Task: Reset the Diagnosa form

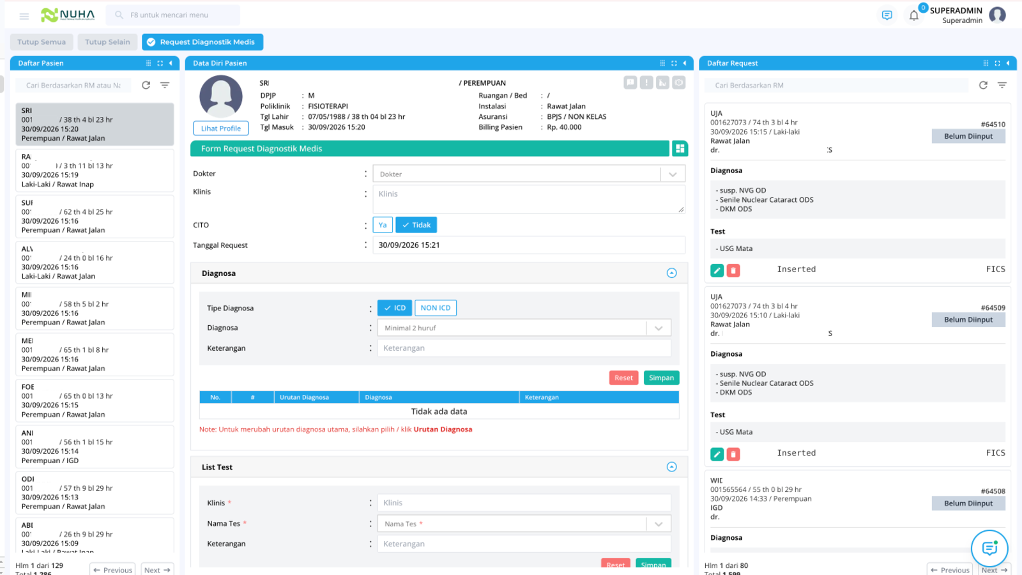Action: (x=623, y=378)
